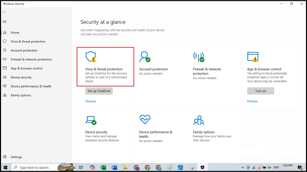Open Word from the taskbar
This screenshot has width=307, height=172.
114,167
